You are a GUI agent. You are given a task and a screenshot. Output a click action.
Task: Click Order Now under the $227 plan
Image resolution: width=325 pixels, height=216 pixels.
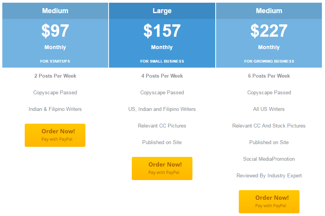[269, 202]
